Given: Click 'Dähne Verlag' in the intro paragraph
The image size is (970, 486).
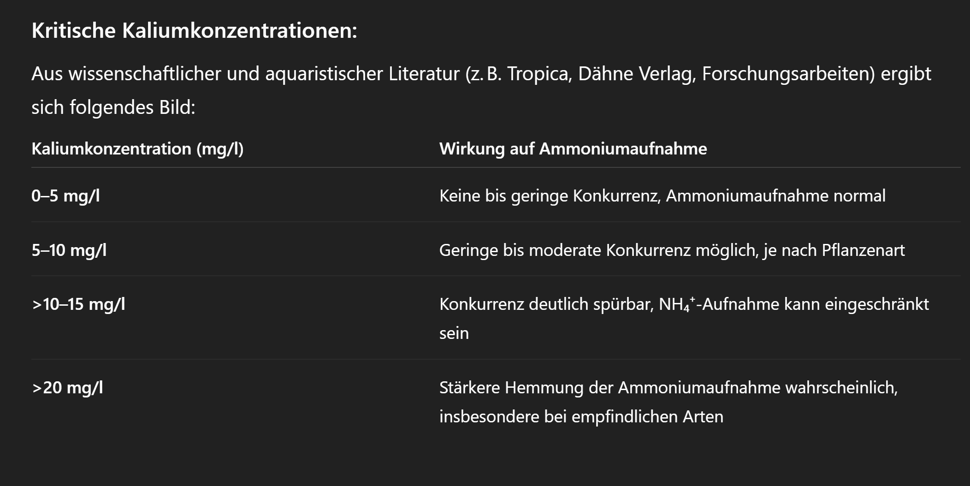Looking at the screenshot, I should pyautogui.click(x=636, y=74).
